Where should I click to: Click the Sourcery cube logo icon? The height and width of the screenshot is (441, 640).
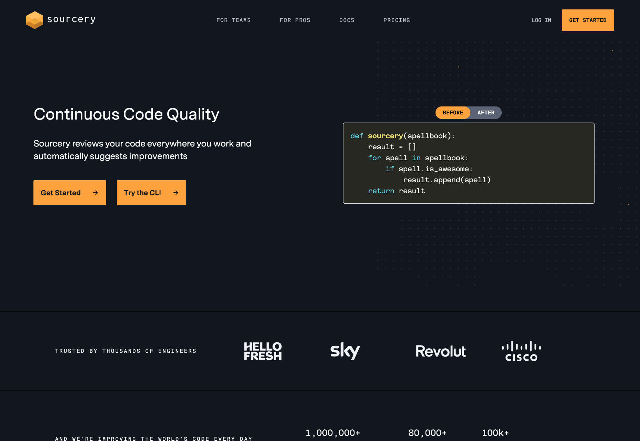34,20
